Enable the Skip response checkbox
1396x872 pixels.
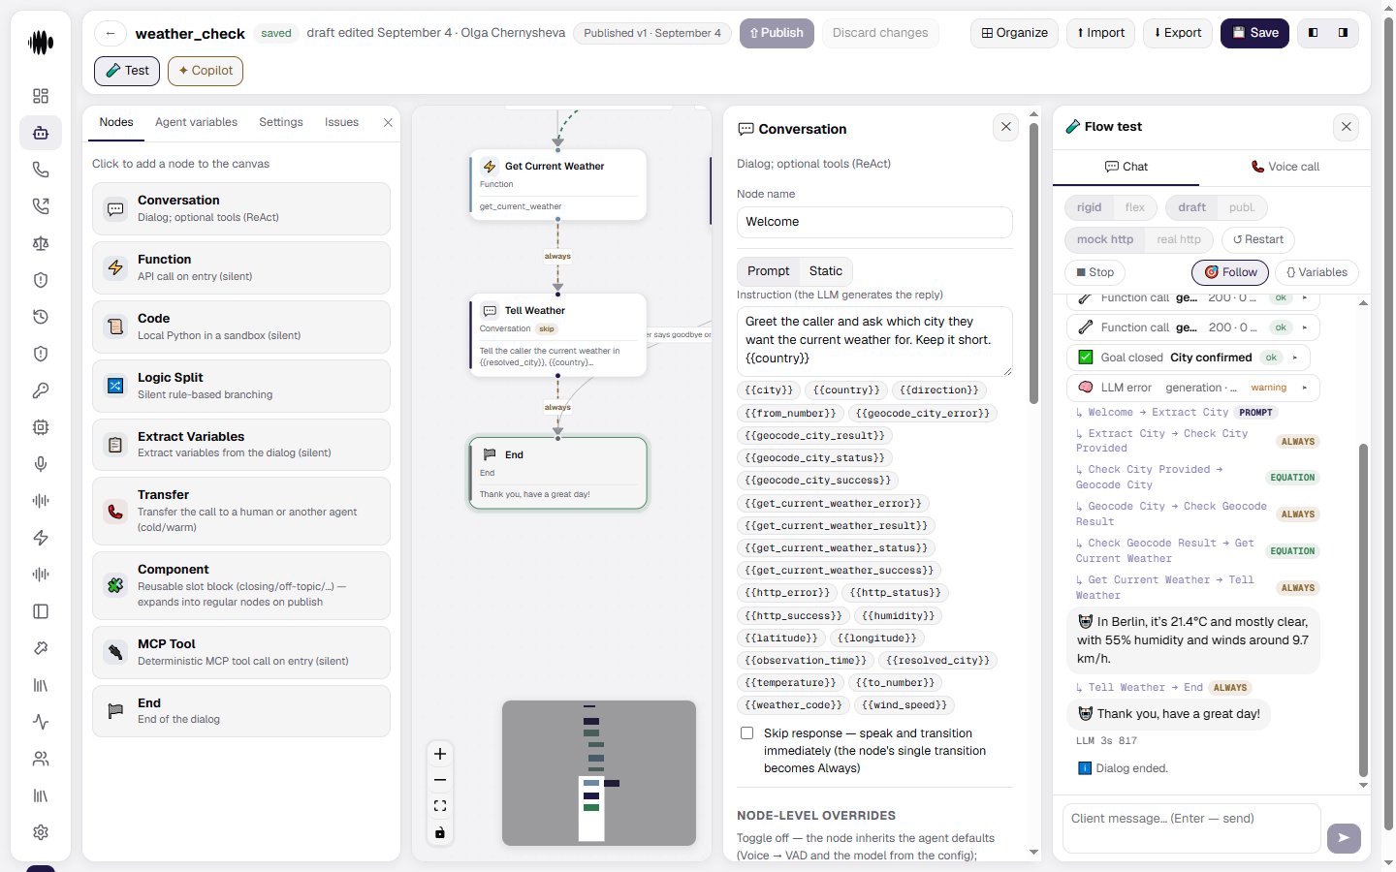tap(746, 733)
